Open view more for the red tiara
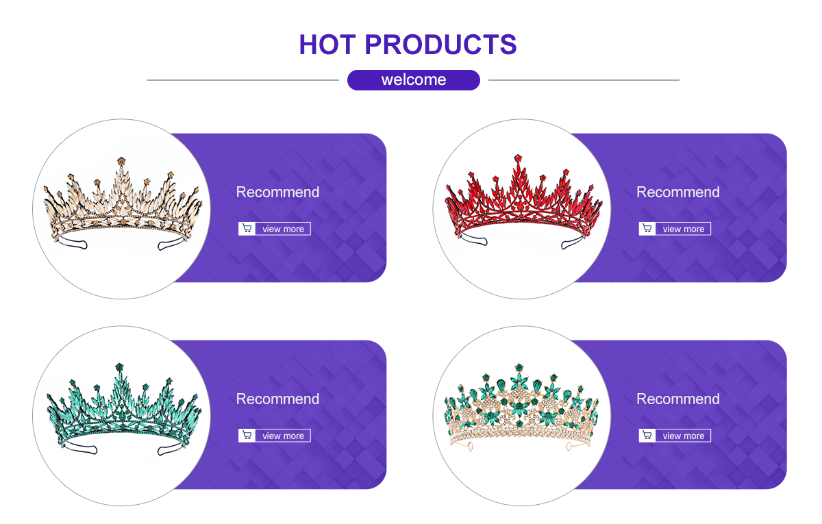Screen dimensions: 822x524 [683, 229]
